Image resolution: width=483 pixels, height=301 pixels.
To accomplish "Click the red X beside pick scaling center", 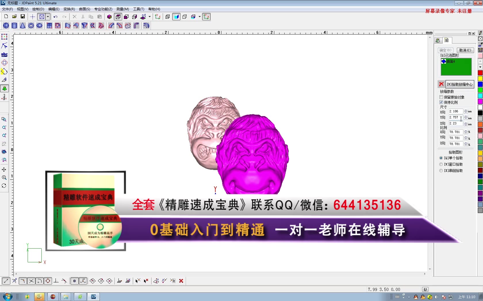I will click(441, 84).
